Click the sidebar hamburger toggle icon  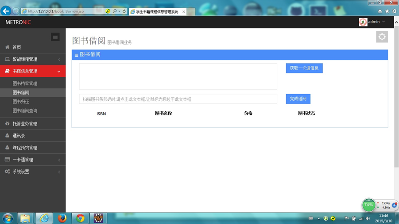point(55,37)
